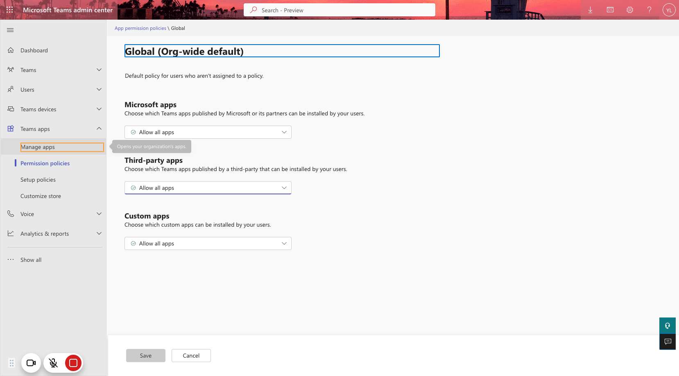Open Customize store in sidebar
679x376 pixels.
tap(41, 196)
